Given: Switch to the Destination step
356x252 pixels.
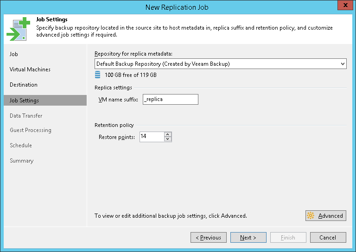Looking at the screenshot, I should (24, 85).
